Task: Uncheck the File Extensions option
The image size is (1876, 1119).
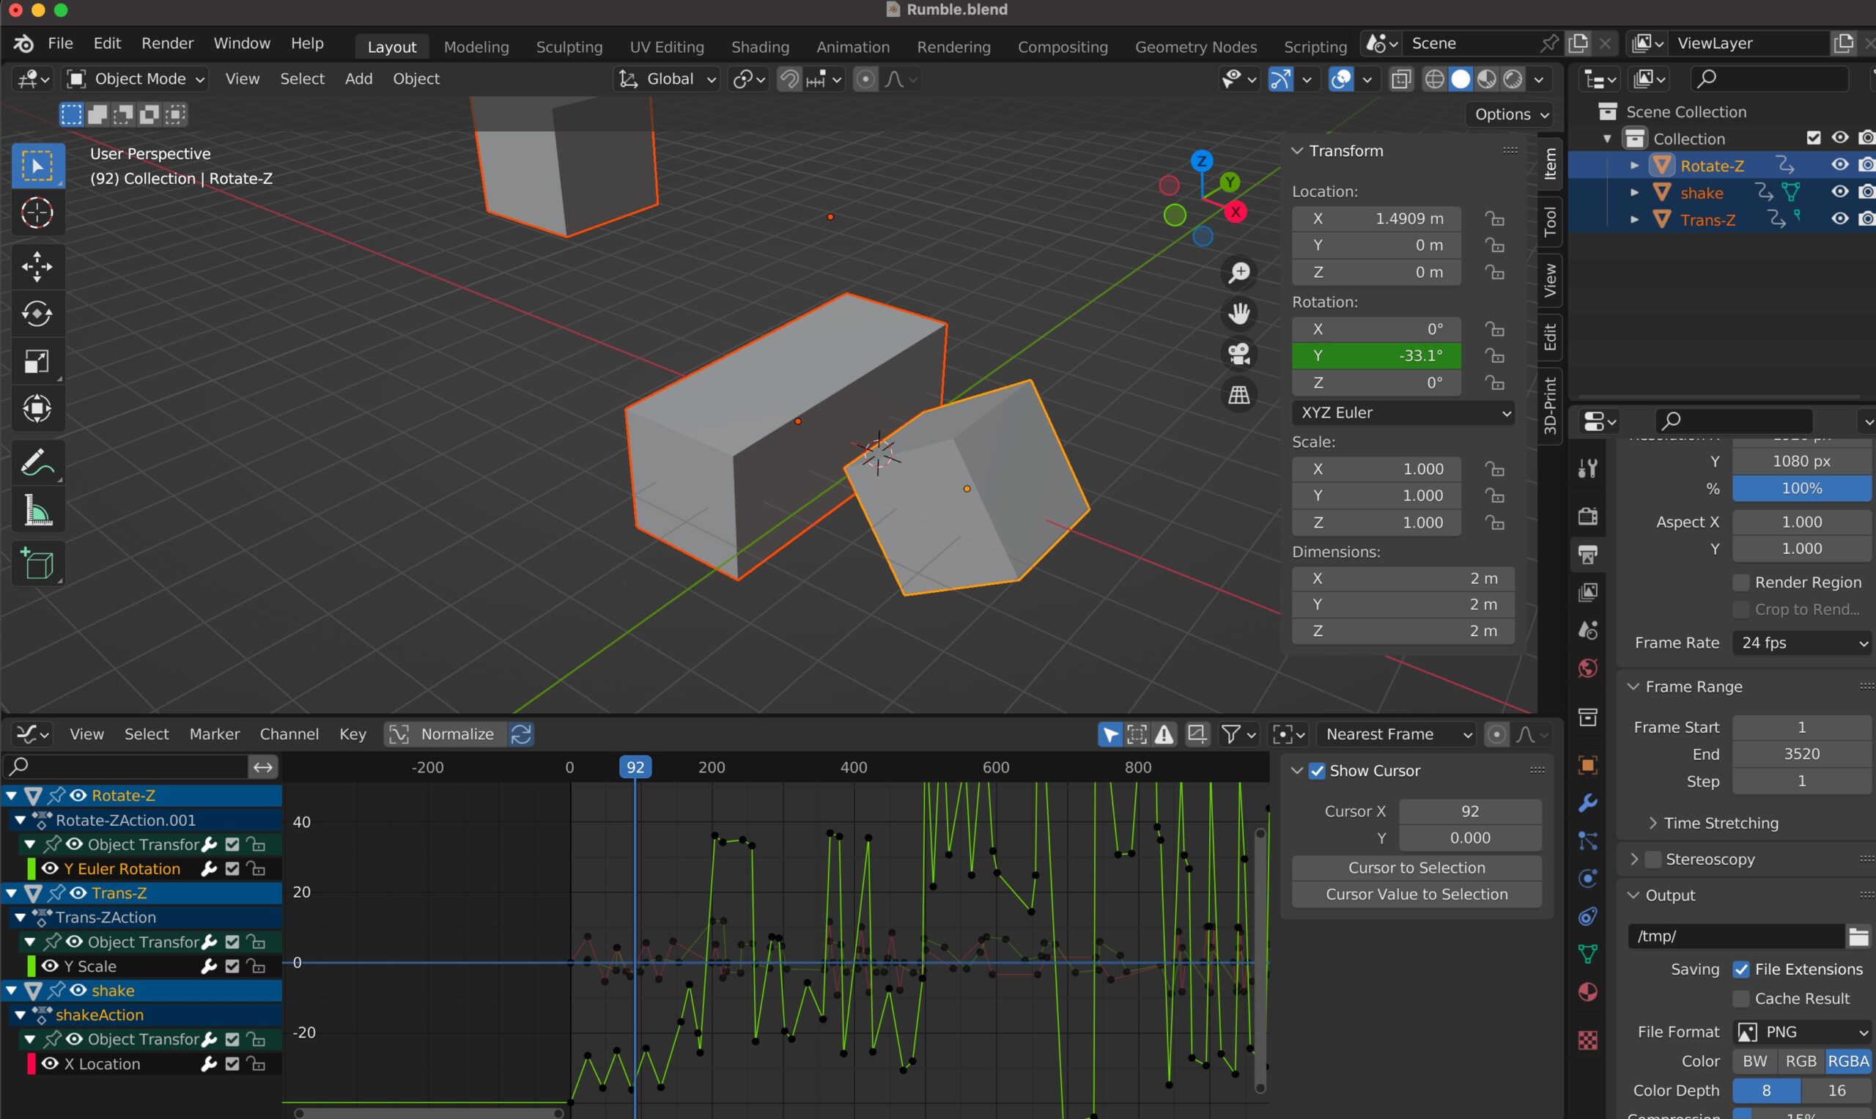Action: [x=1741, y=969]
